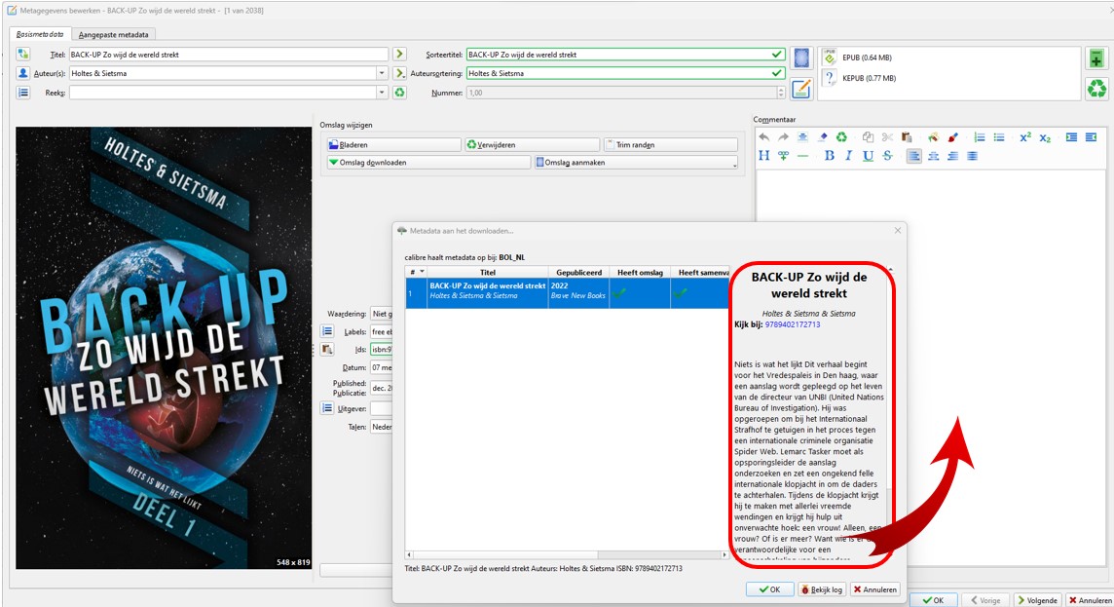
Task: Switch to Basismetadata tab
Action: [40, 34]
